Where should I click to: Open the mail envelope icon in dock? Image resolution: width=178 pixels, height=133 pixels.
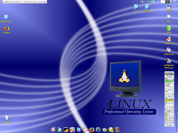click(85, 130)
